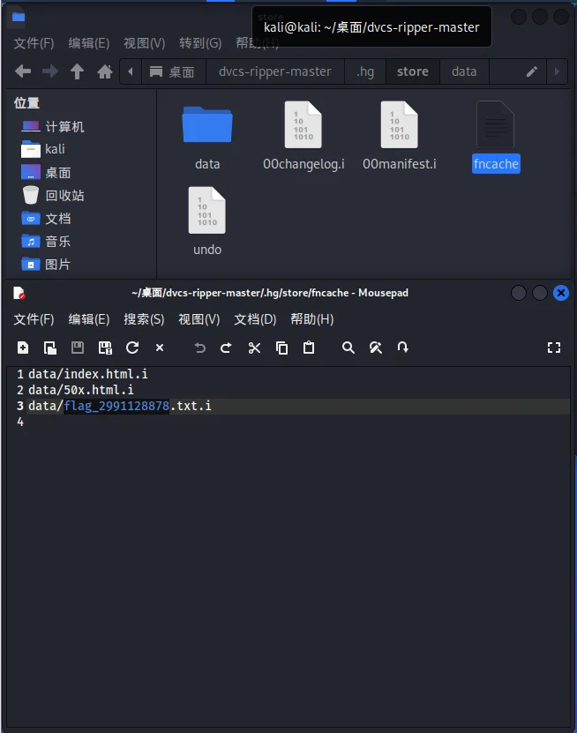Screen dimensions: 577x733
Task: Click the dvcs-ripper-master path button
Action: (274, 71)
